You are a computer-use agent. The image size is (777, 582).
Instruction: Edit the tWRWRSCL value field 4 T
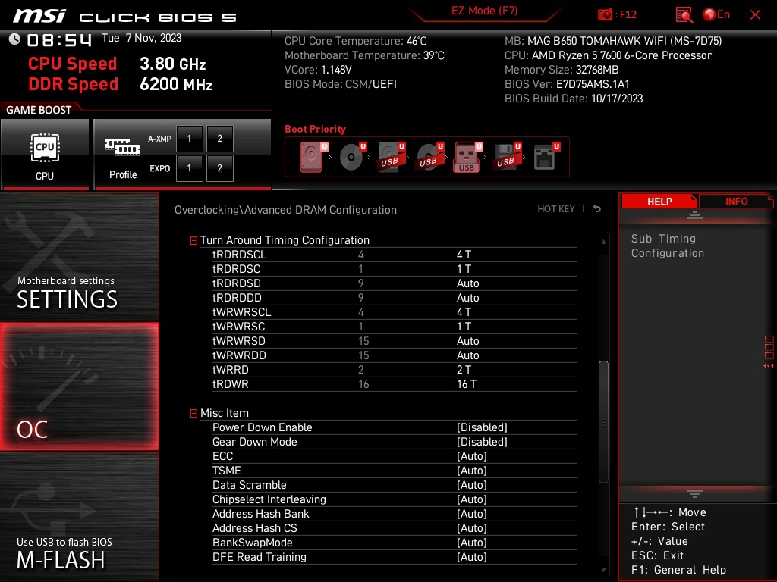click(x=464, y=312)
